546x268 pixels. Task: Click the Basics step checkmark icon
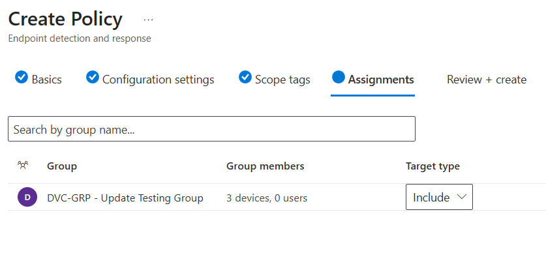coord(22,78)
